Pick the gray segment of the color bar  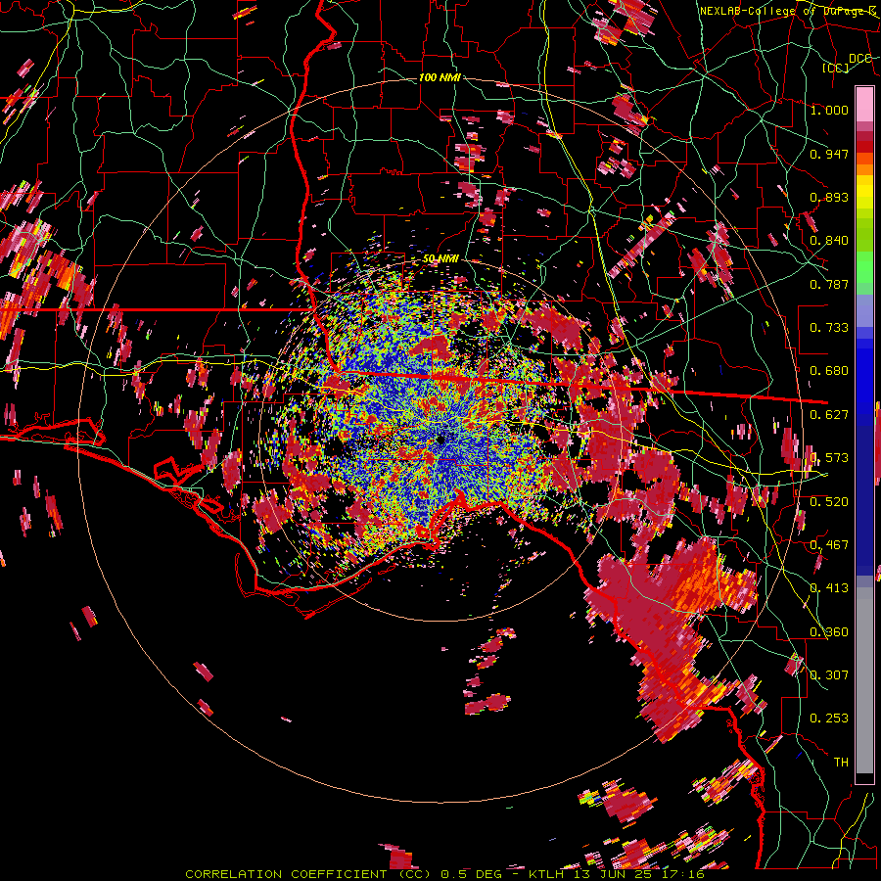pos(864,680)
